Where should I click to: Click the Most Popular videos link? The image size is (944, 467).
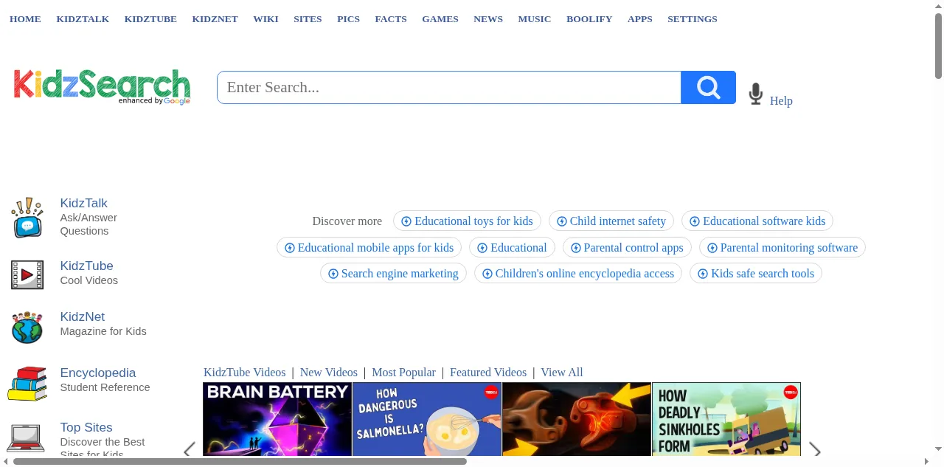(x=403, y=373)
